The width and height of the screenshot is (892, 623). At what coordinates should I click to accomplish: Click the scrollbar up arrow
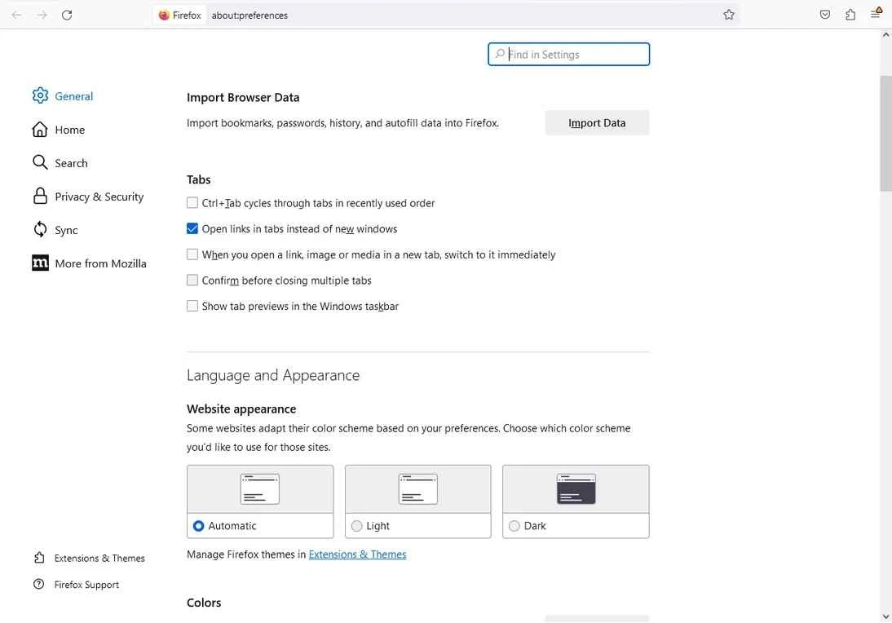click(885, 35)
